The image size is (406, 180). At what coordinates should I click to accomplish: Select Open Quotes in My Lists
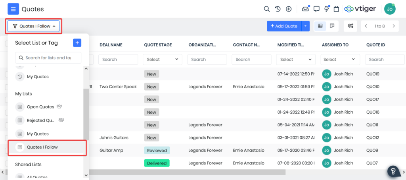click(40, 106)
